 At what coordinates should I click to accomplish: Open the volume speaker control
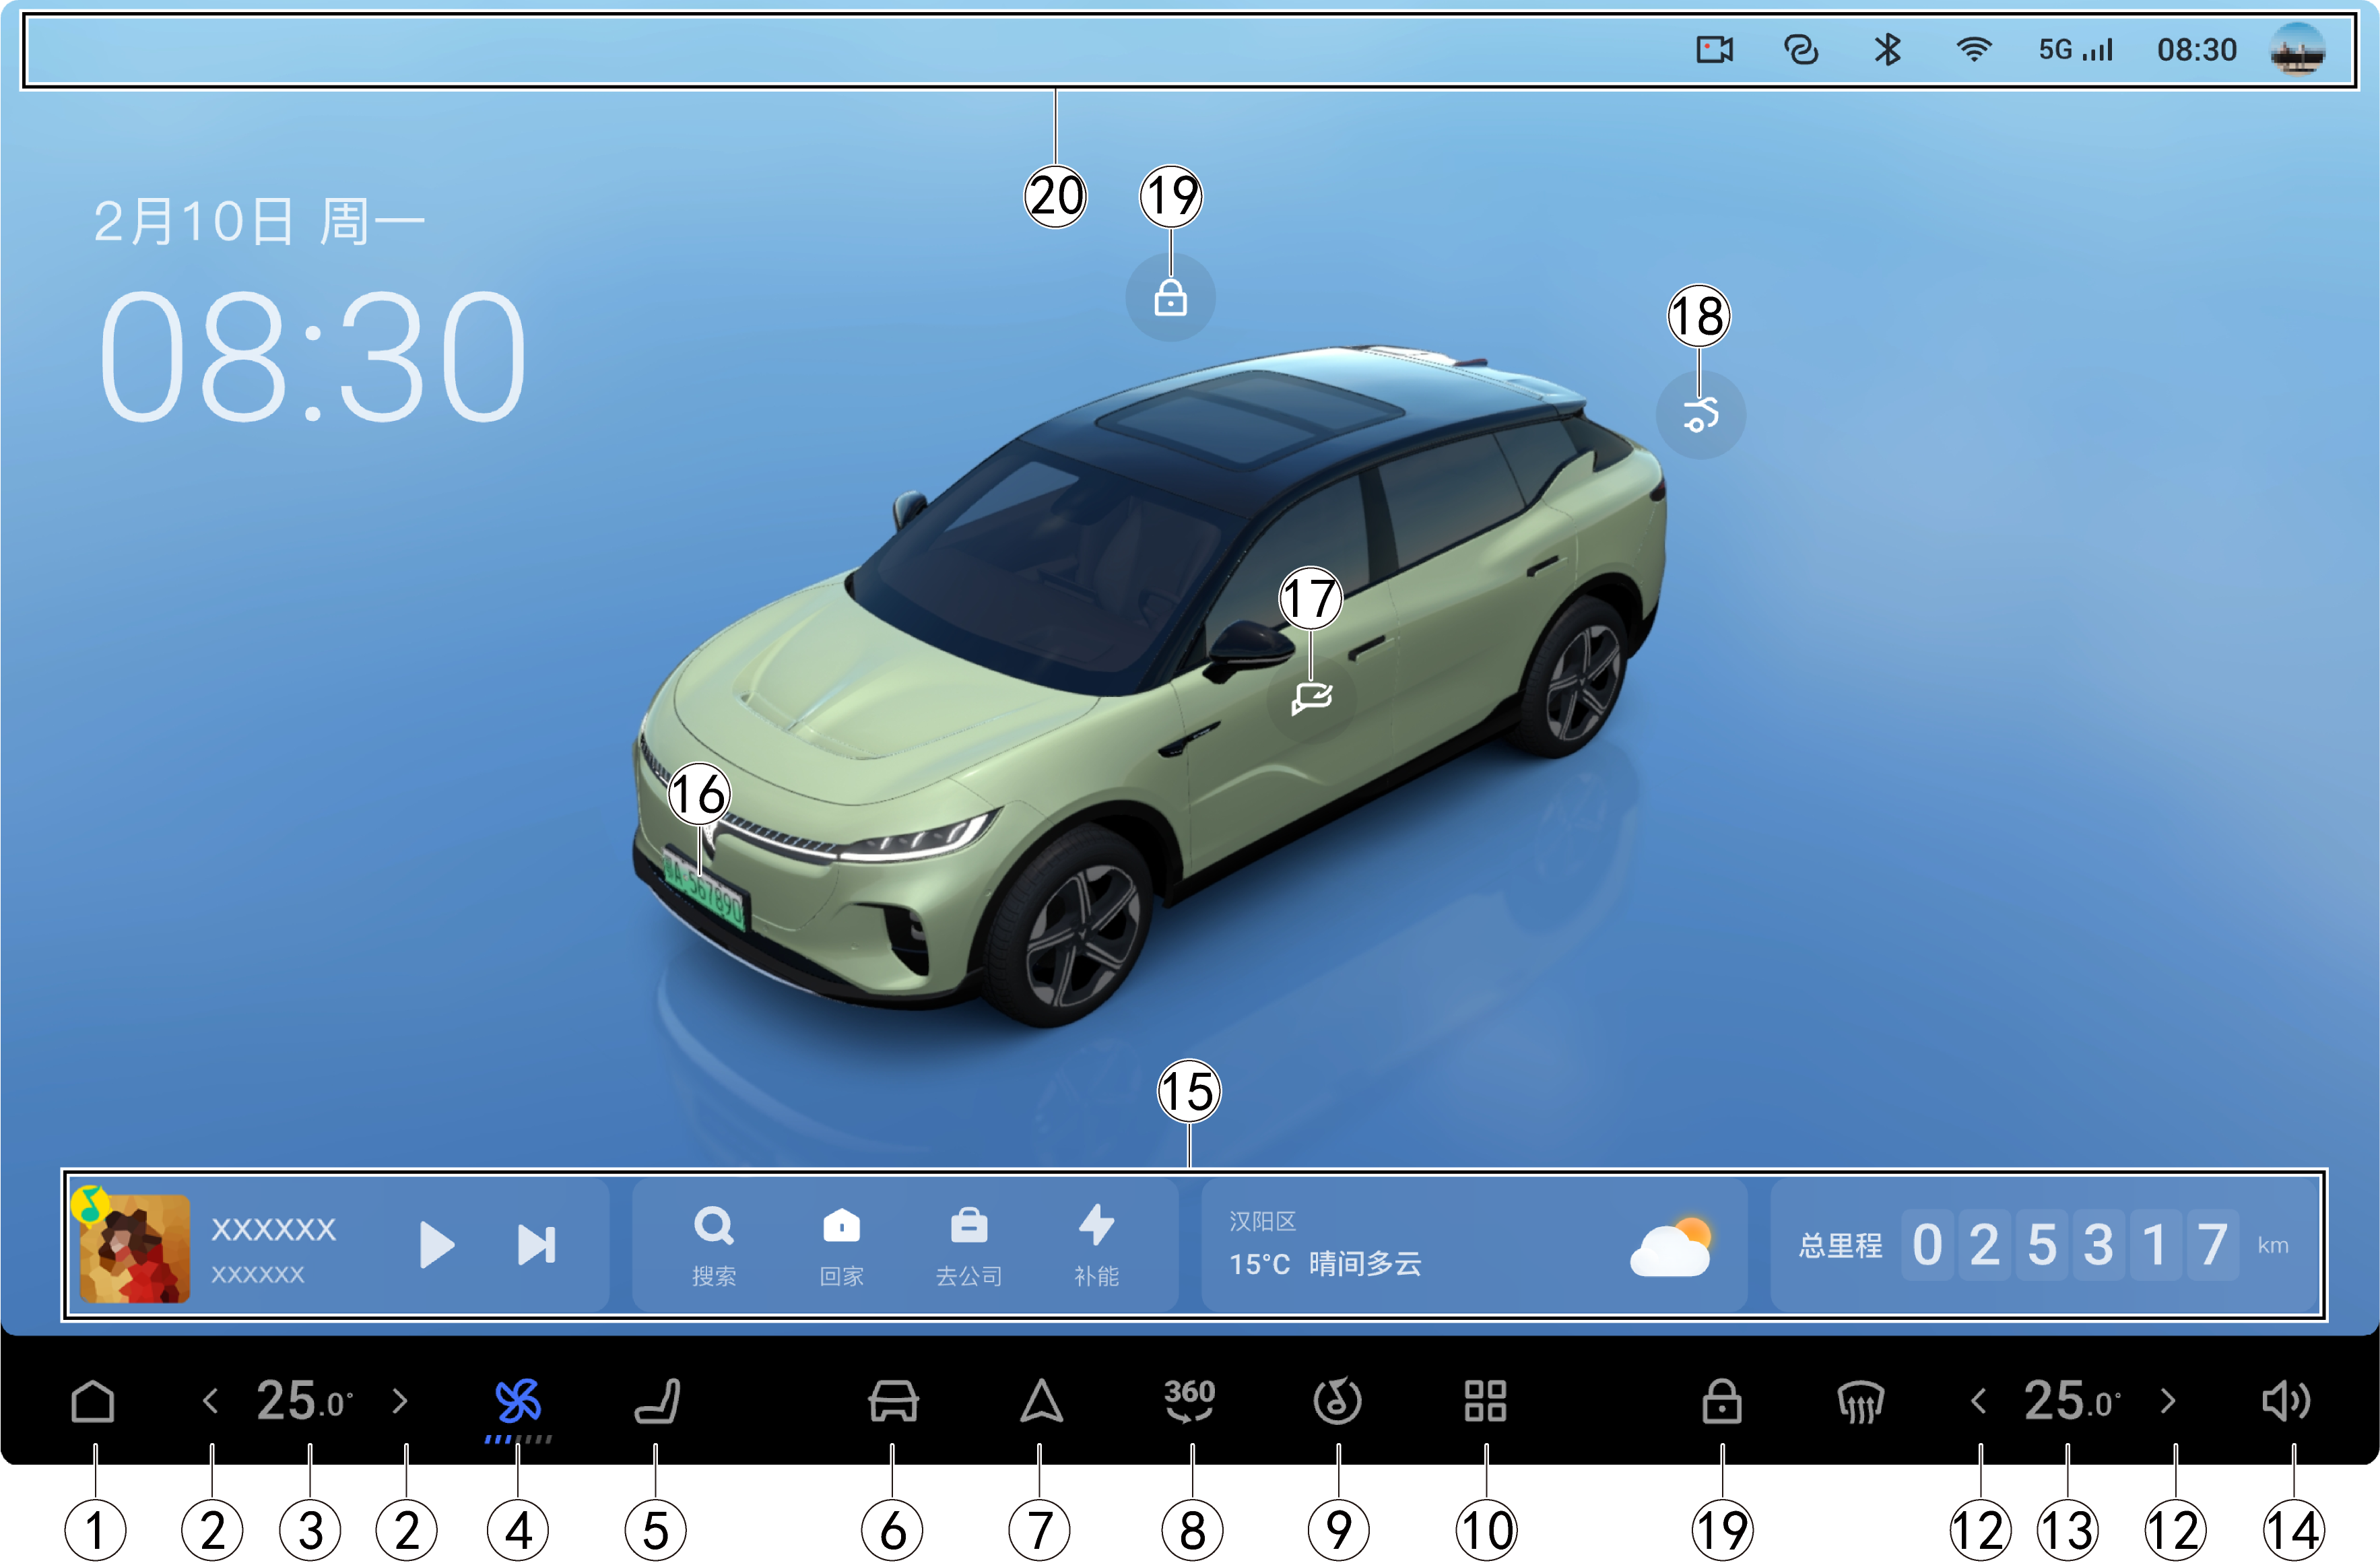coord(2286,1401)
